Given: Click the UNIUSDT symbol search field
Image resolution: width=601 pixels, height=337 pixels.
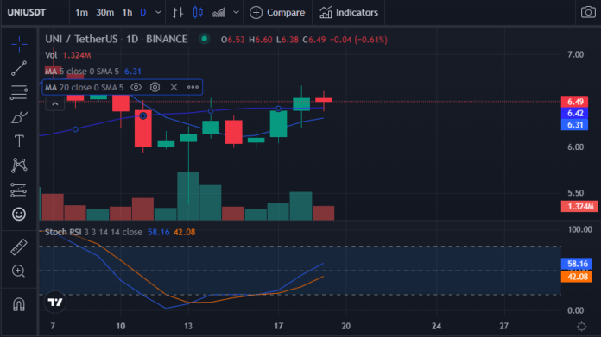Looking at the screenshot, I should 27,12.
